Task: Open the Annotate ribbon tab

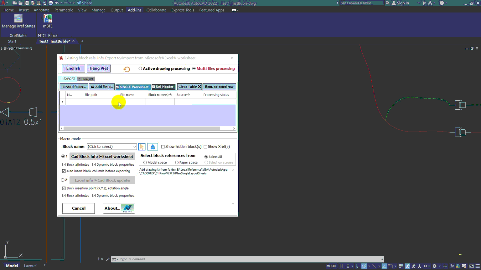Action: click(x=42, y=10)
